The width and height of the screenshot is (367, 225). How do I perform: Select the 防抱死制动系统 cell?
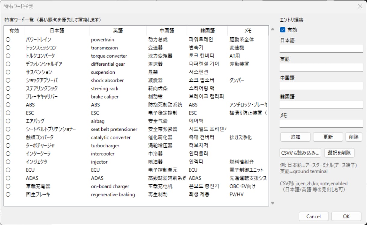pyautogui.click(x=165, y=105)
